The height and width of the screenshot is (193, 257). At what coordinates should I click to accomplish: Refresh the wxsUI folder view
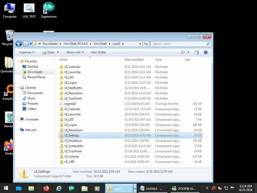click(146, 44)
